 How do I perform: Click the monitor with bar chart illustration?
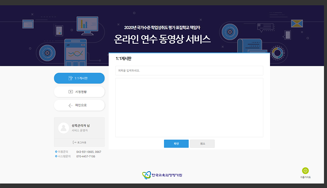click(x=87, y=24)
